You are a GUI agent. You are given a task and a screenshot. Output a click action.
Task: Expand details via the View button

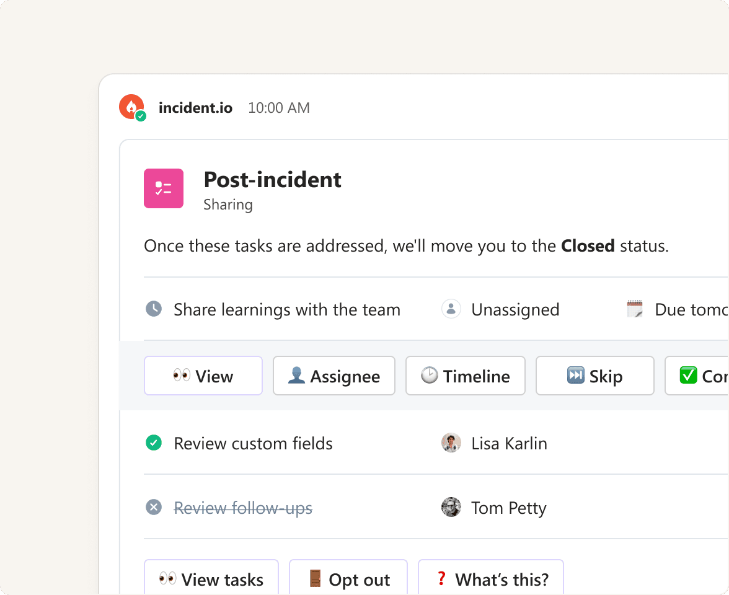[203, 376]
